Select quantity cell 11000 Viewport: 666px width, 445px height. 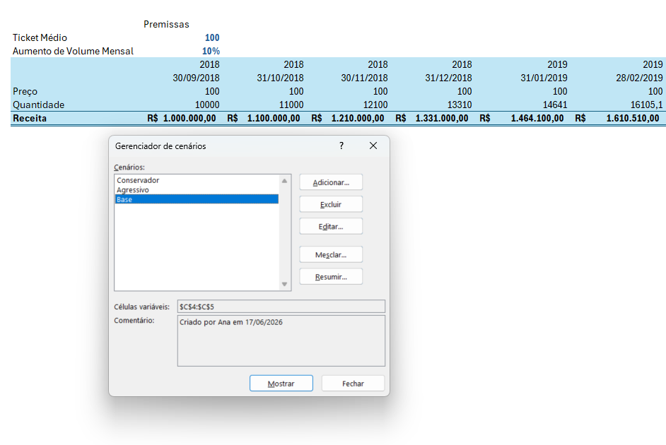pyautogui.click(x=291, y=105)
